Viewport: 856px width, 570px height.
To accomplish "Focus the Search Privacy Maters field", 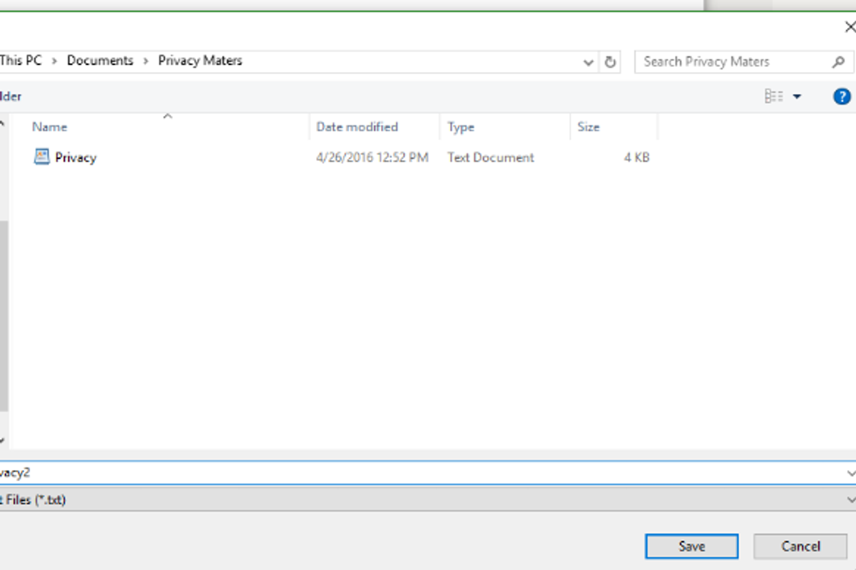I will click(744, 62).
